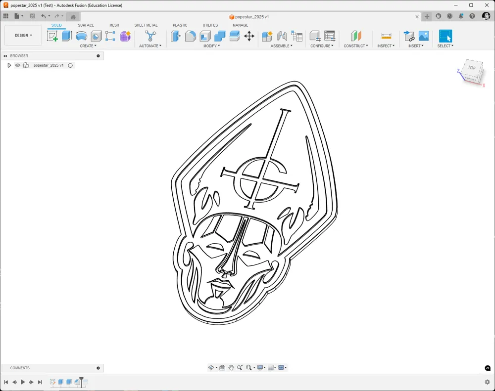Open the Select dropdown menu

[x=445, y=45]
